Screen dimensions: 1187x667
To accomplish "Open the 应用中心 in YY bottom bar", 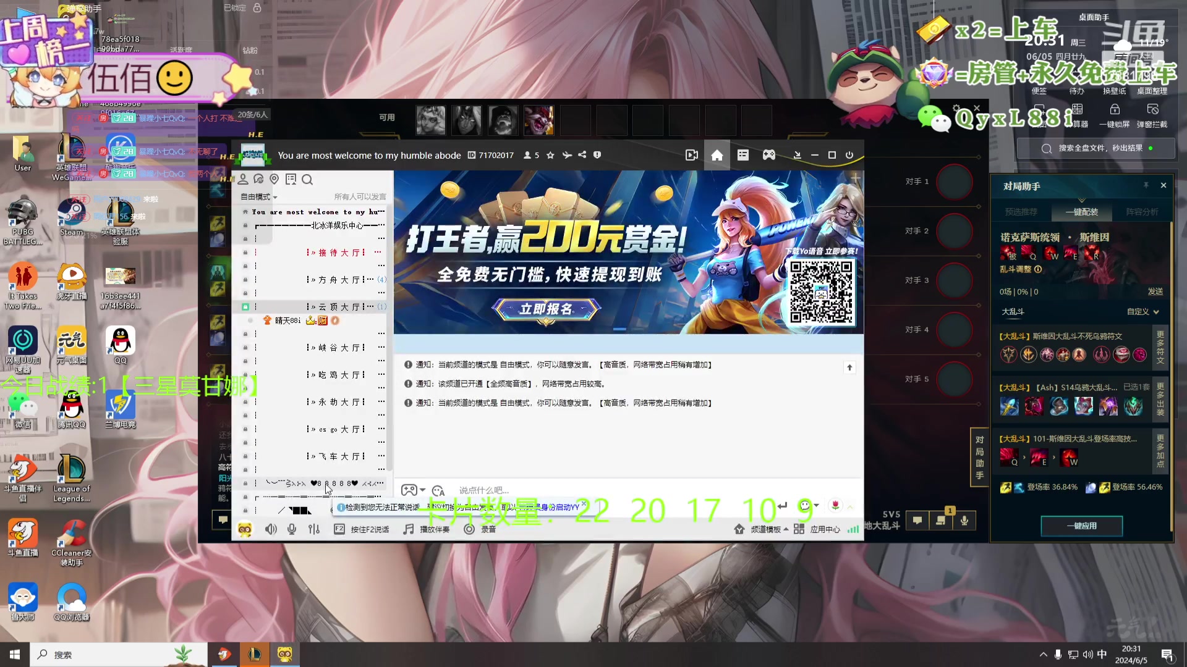I will pos(825,529).
